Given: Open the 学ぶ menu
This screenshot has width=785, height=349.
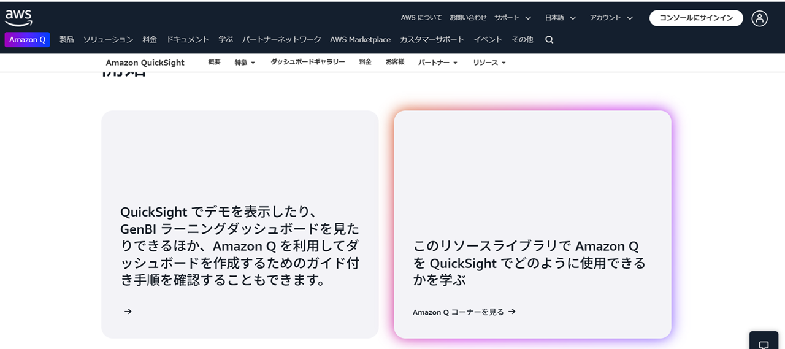Looking at the screenshot, I should (x=226, y=39).
